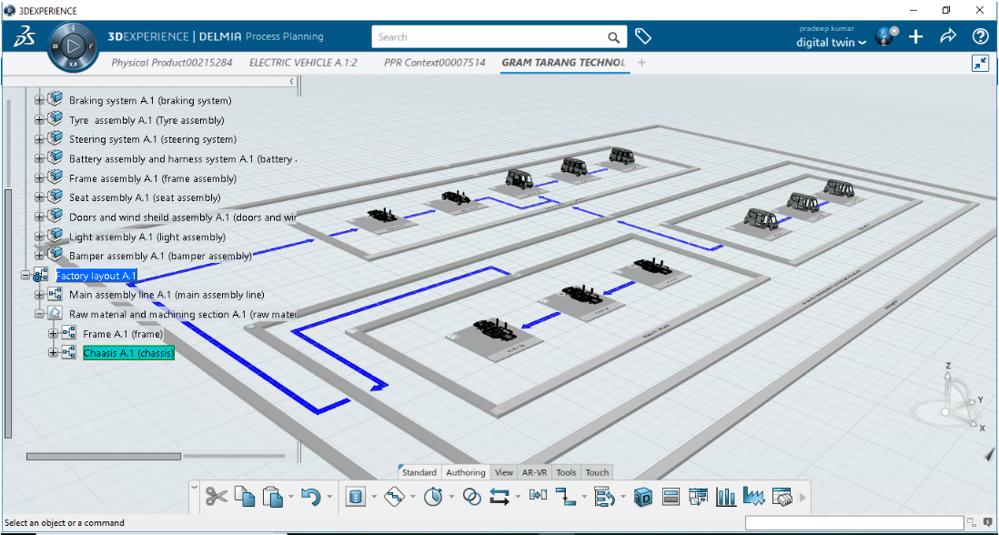The height and width of the screenshot is (535, 999).
Task: Open the ELECTRIC VEHICLE A.1:2 tab
Action: [x=303, y=63]
